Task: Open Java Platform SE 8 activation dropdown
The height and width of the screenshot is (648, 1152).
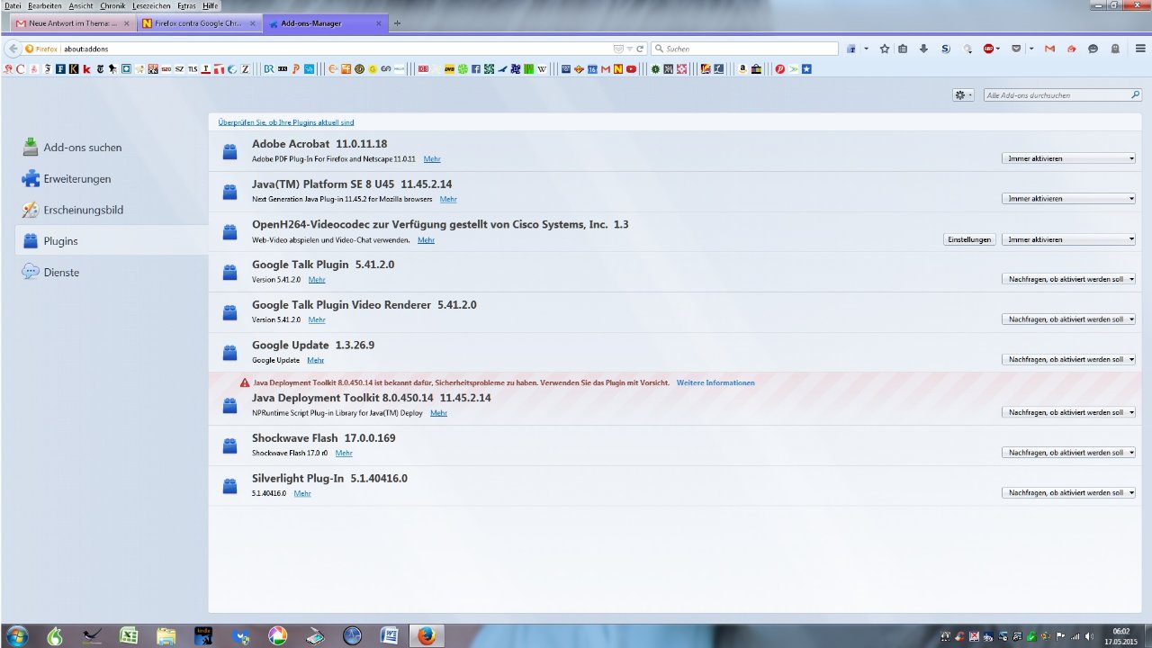Action: [x=1068, y=199]
